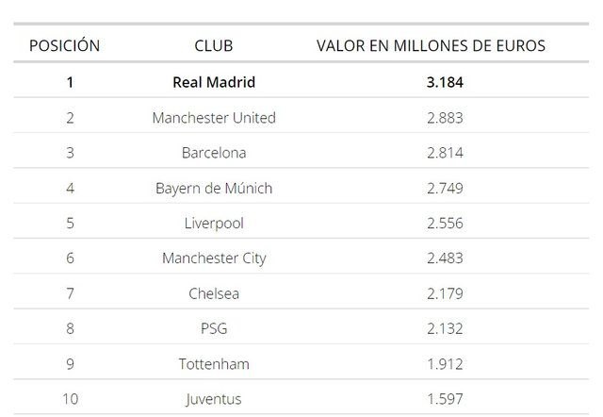Select the Tottenham row name
This screenshot has height=417, width=603.
point(214,364)
